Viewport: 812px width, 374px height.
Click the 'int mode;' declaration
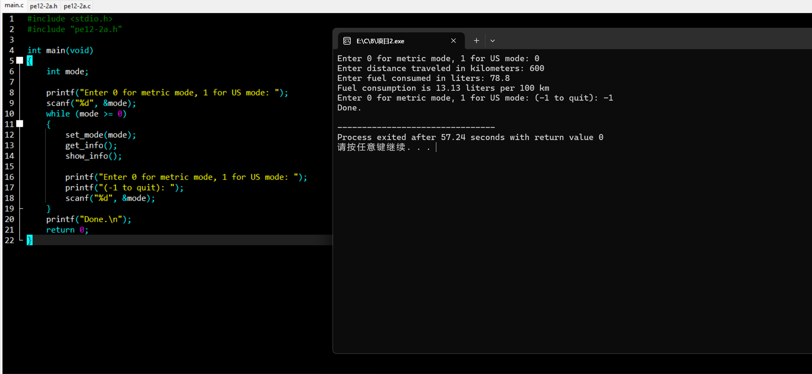pyautogui.click(x=67, y=71)
